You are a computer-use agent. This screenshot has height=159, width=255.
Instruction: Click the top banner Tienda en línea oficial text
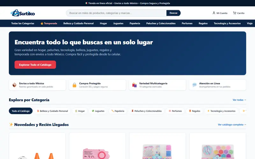coord(100,3)
